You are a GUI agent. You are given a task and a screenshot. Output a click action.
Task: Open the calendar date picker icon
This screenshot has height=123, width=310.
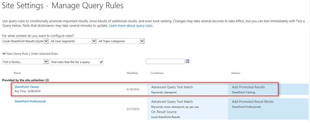point(187,61)
